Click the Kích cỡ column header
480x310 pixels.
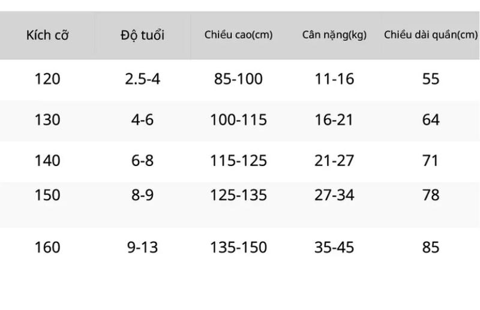click(x=47, y=35)
